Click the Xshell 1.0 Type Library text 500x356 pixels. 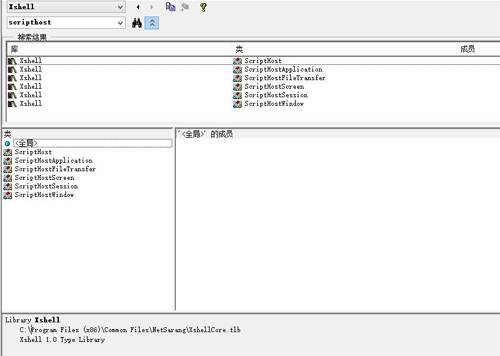62,339
